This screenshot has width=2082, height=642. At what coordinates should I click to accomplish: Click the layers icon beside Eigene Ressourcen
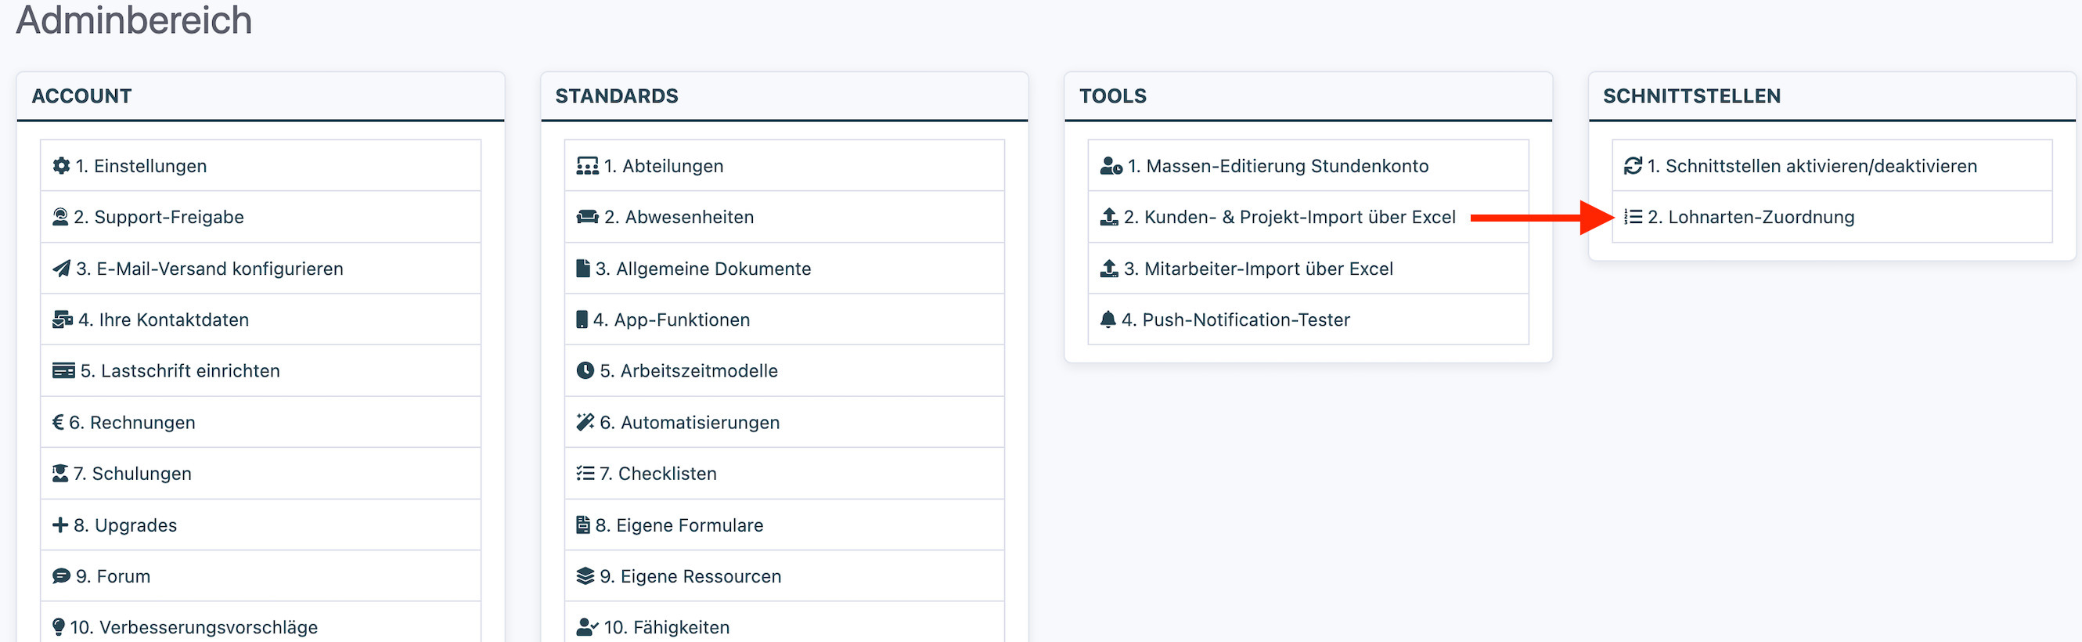pyautogui.click(x=585, y=575)
